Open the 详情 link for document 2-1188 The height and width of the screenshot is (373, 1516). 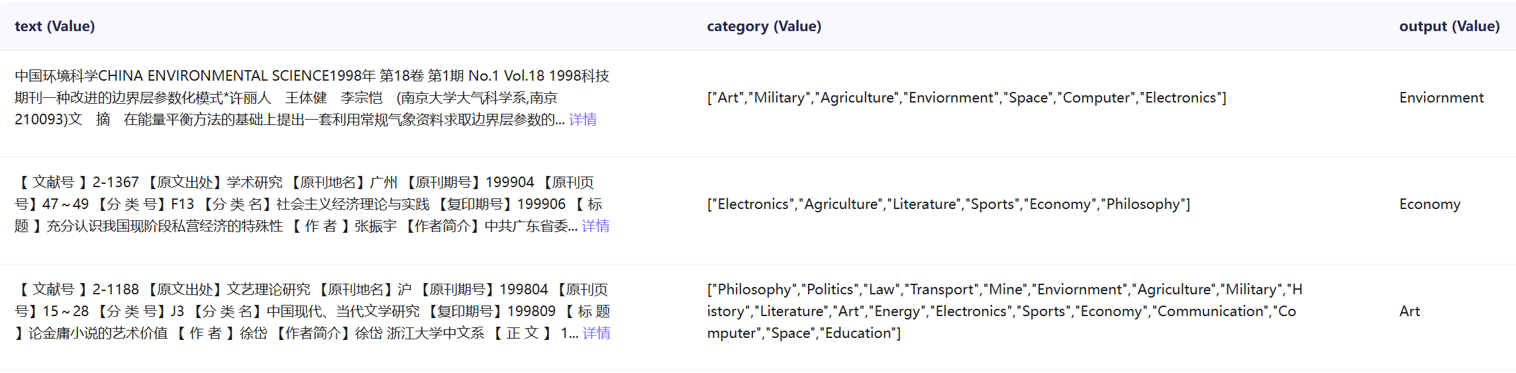596,333
